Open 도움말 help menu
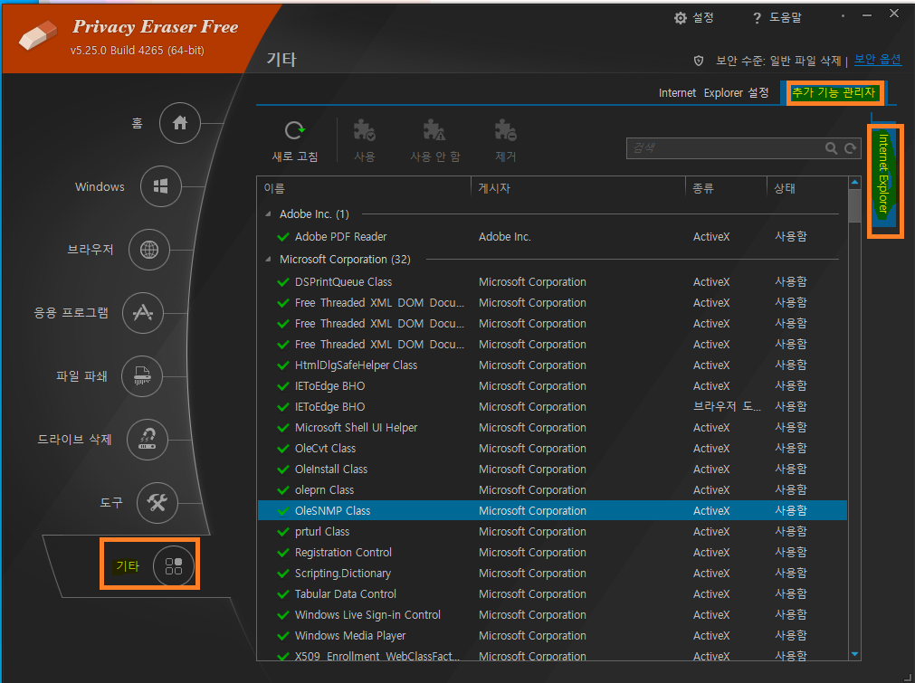Viewport: 915px width, 683px height. click(777, 18)
